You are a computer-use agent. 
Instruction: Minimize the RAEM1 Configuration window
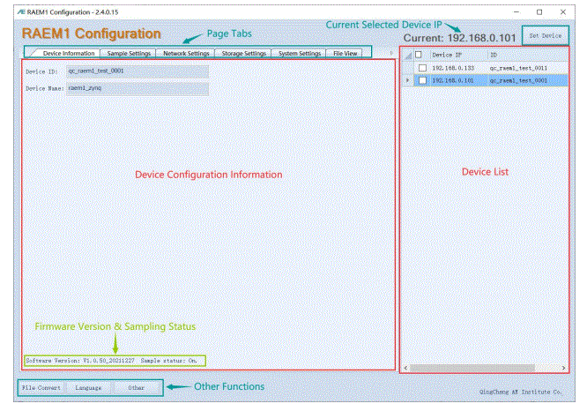point(516,12)
